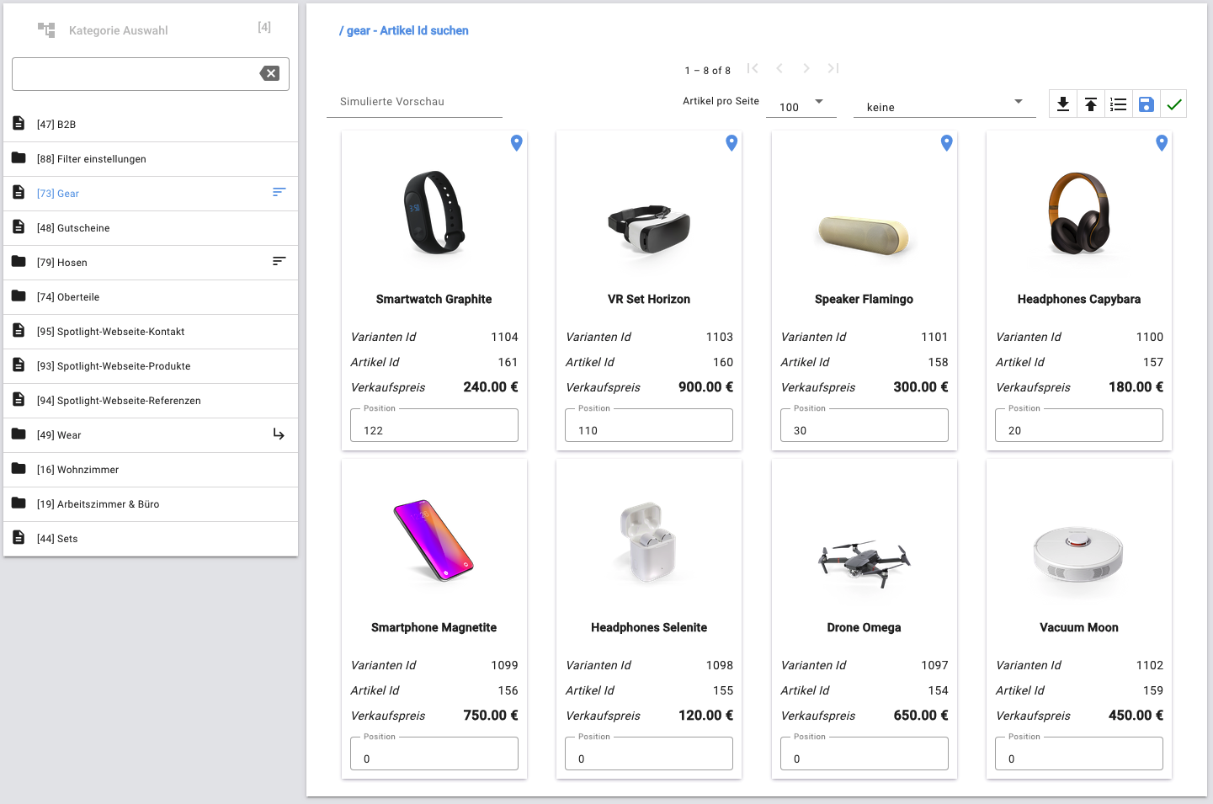Go to the last page
The image size is (1213, 804).
pyautogui.click(x=833, y=68)
